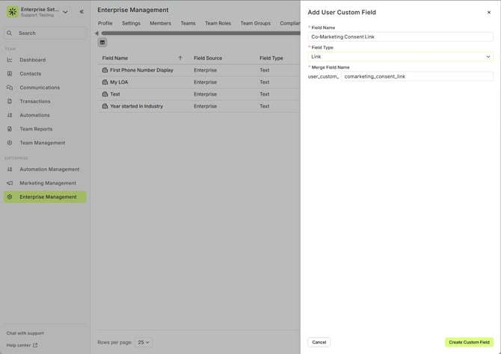Click the Field Name text input

(400, 37)
